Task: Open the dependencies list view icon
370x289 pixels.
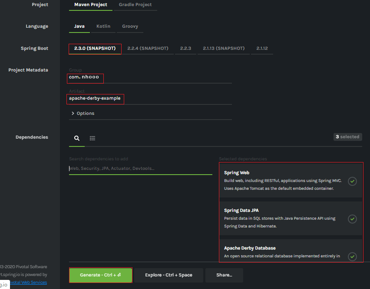Action: (92, 138)
